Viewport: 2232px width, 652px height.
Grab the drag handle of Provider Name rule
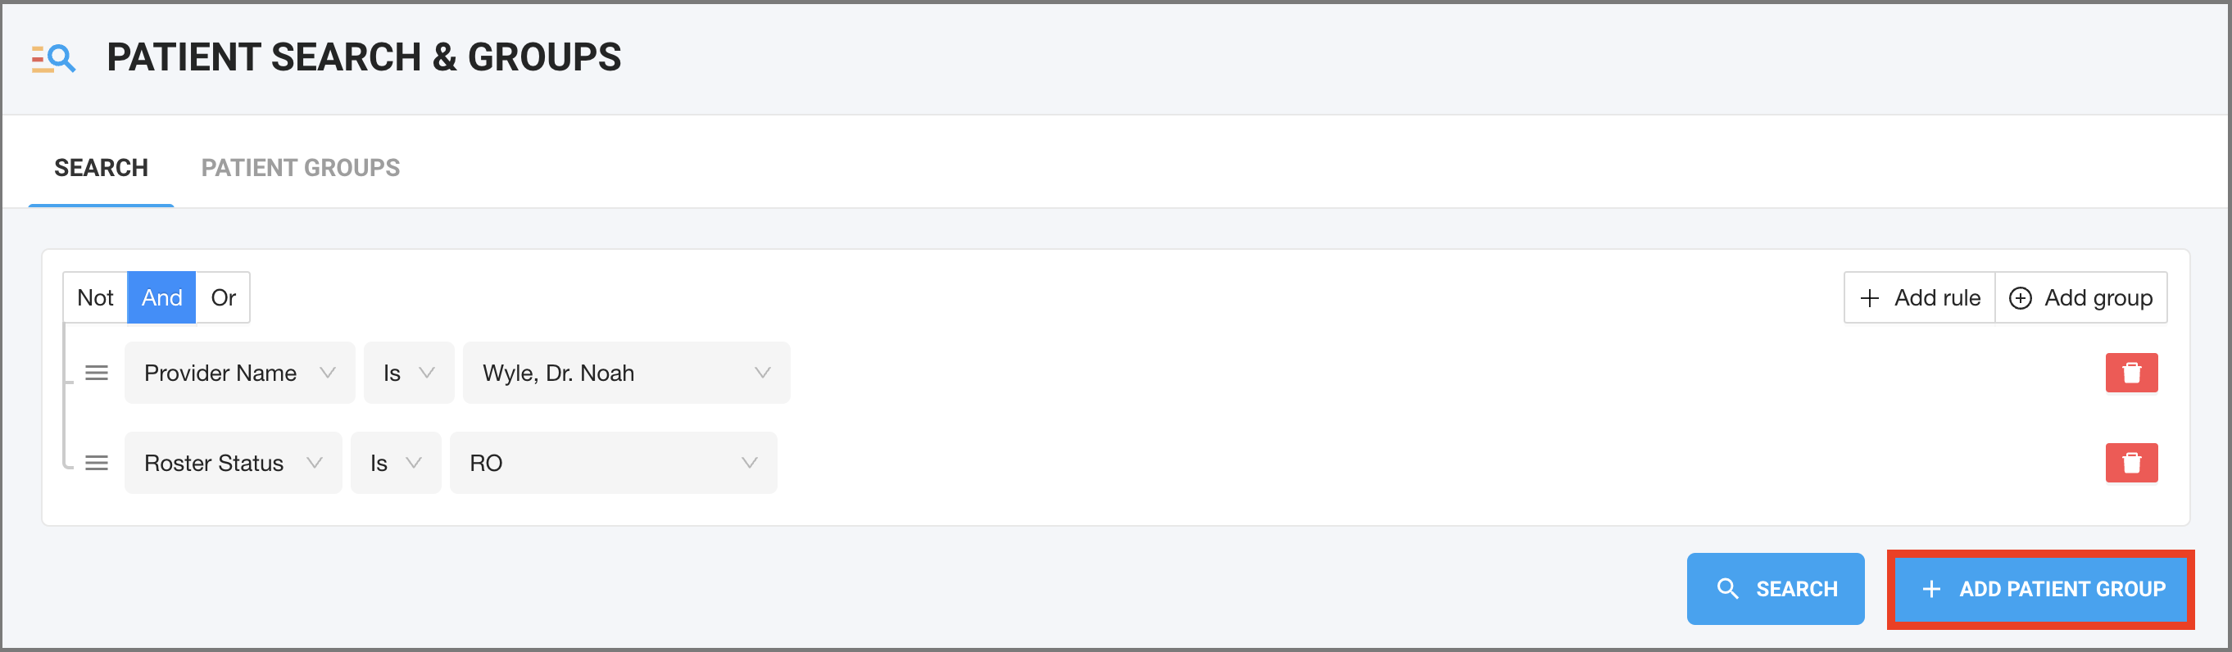(96, 373)
